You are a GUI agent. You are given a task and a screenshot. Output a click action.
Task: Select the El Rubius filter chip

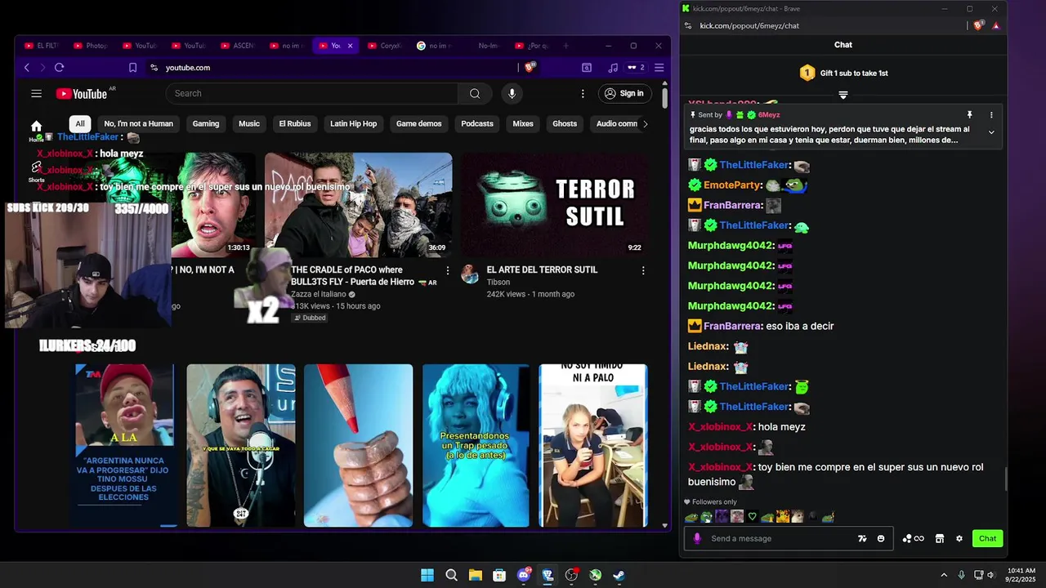295,124
